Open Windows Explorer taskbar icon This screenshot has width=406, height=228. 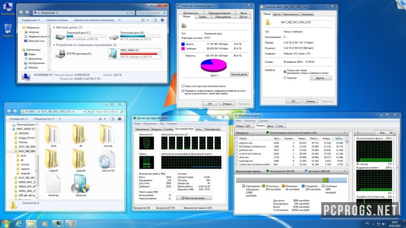click(x=31, y=223)
